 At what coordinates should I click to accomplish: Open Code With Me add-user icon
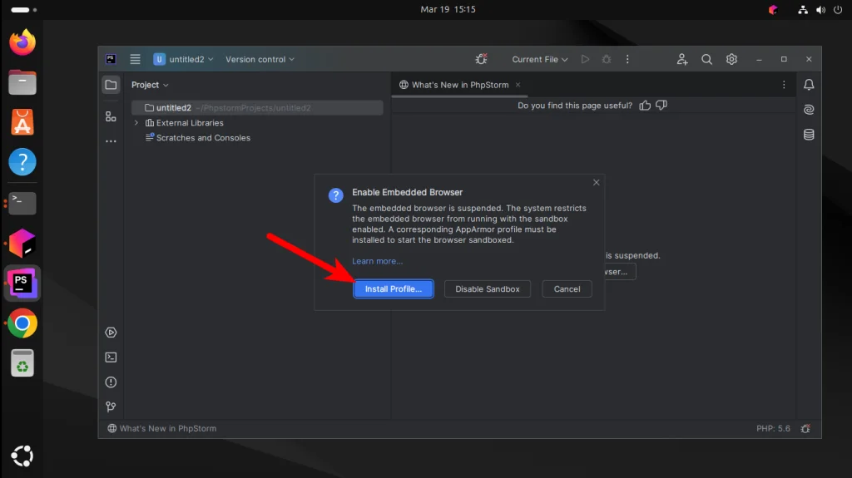tap(682, 59)
